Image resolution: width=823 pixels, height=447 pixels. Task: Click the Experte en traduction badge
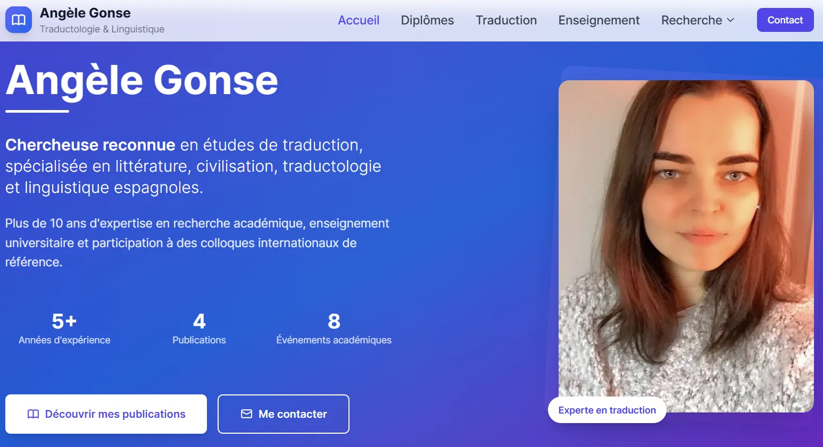tap(606, 410)
